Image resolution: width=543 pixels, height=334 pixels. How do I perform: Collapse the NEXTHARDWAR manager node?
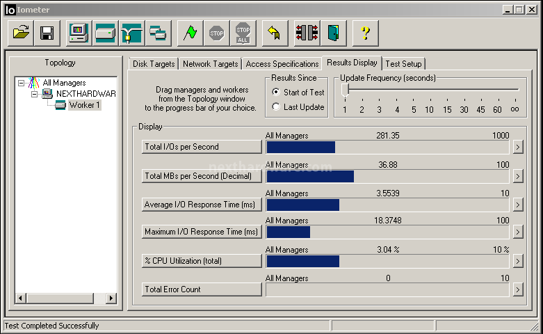34,94
